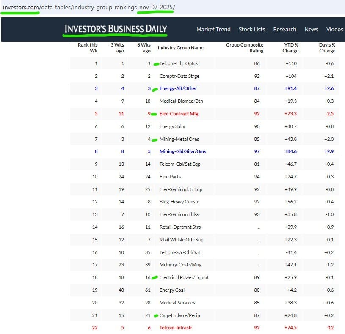Open the Videos menu

coord(335,29)
